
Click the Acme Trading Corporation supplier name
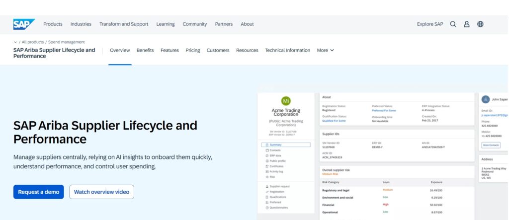click(x=286, y=112)
